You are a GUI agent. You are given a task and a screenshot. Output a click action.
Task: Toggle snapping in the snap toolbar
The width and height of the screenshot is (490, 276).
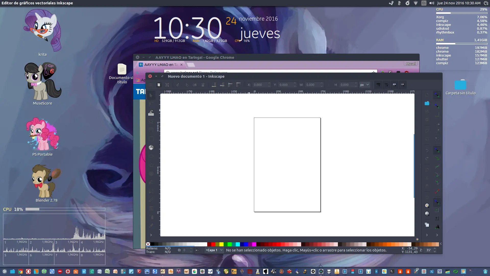point(437,95)
